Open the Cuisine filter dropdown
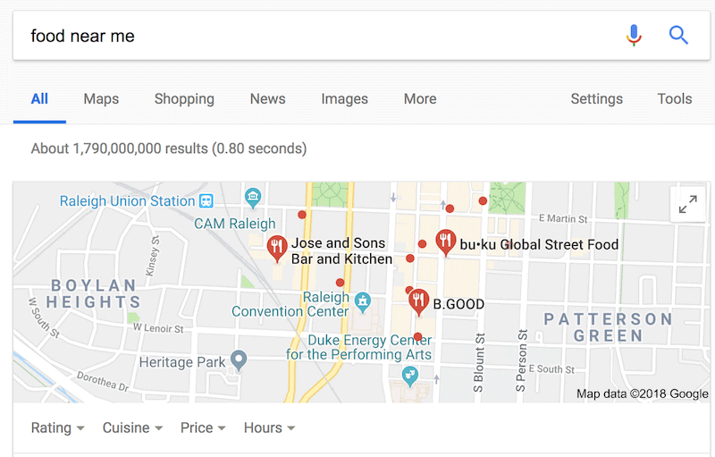Viewport: 715px width, 457px height. coord(132,428)
